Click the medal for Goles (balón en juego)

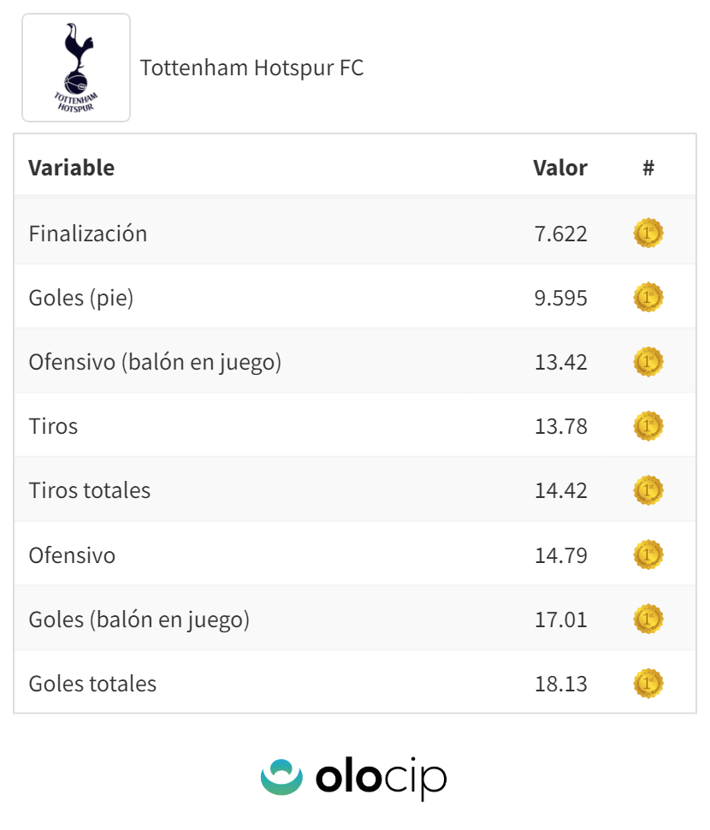coord(648,620)
